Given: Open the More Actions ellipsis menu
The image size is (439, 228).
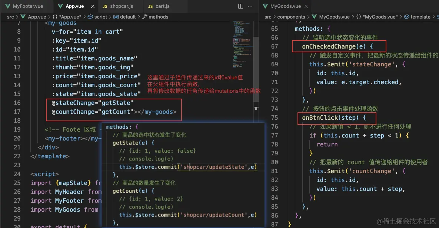Looking at the screenshot, I should [x=250, y=6].
